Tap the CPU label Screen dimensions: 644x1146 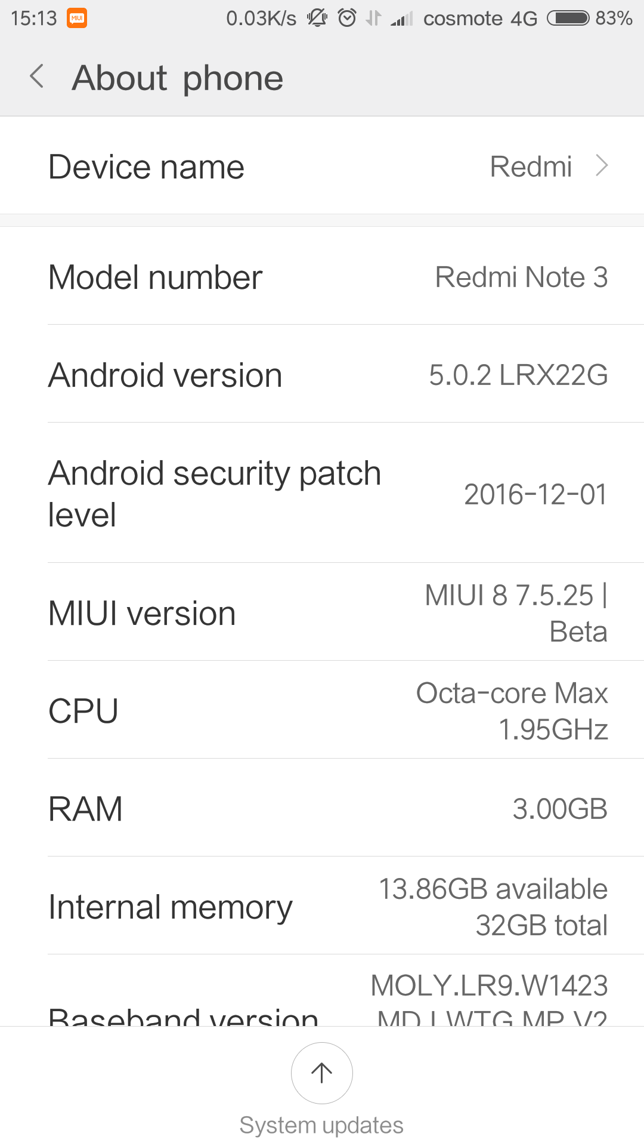pyautogui.click(x=83, y=711)
